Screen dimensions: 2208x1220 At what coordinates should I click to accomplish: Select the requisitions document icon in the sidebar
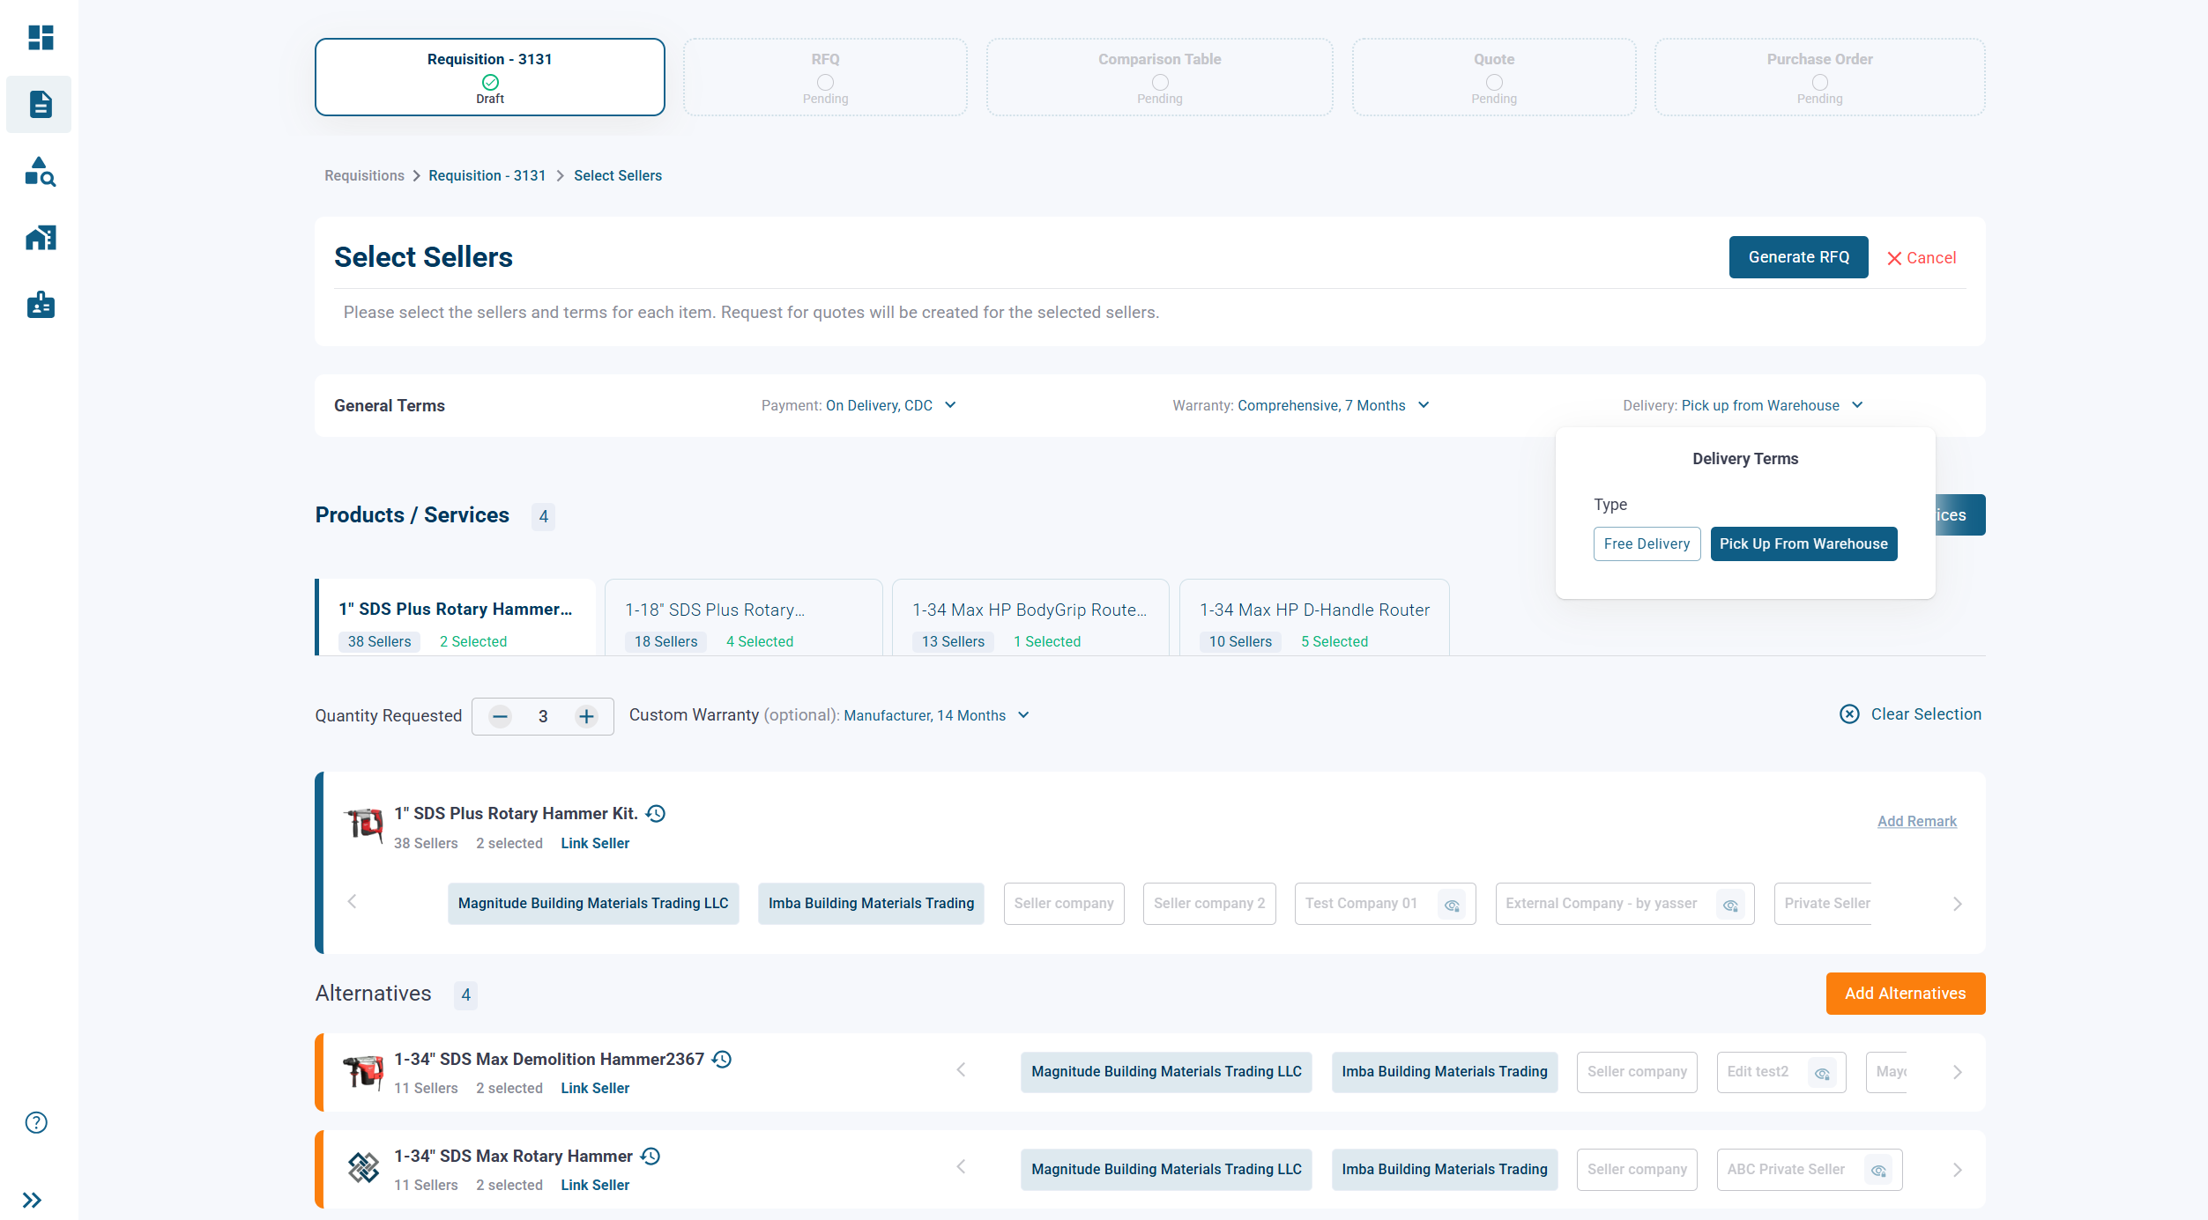[39, 104]
